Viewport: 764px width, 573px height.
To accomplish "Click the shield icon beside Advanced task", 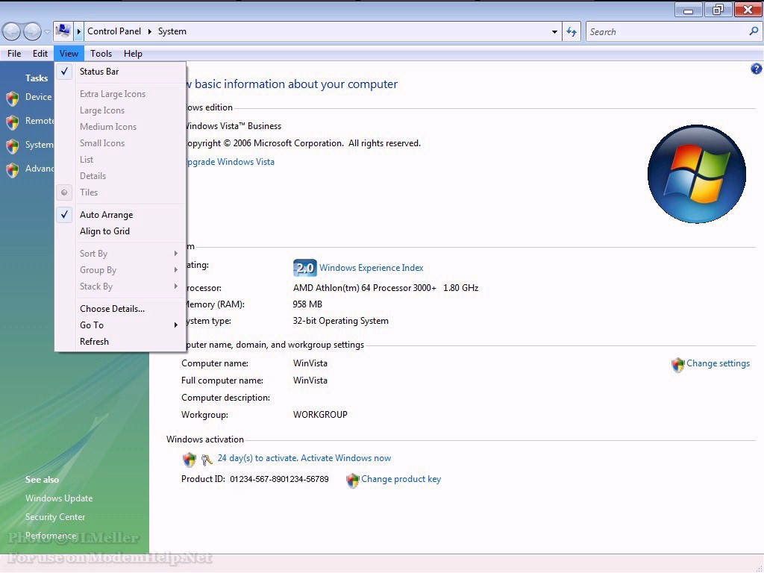I will [13, 169].
